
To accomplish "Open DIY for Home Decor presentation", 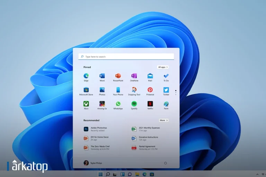I will [x=96, y=138].
